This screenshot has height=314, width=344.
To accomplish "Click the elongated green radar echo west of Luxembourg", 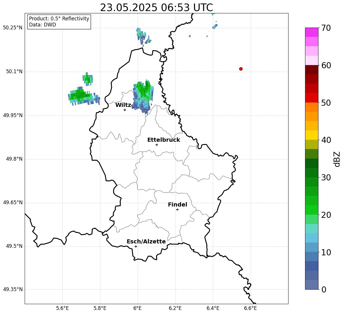I will tap(84, 96).
